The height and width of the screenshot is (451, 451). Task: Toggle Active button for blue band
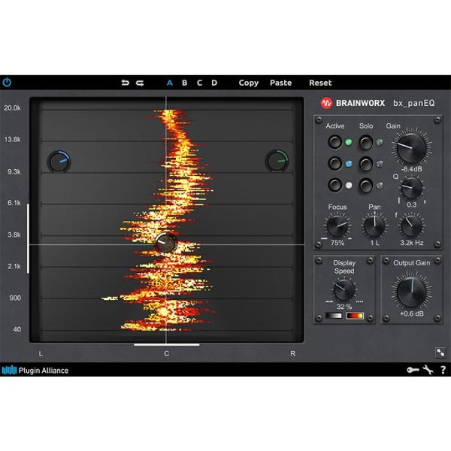[x=334, y=163]
